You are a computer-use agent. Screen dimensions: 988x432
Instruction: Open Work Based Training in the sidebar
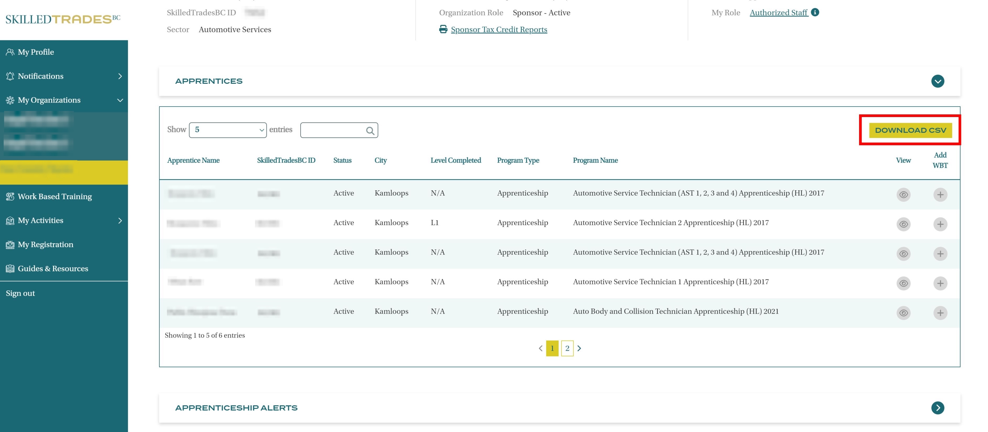(x=55, y=196)
